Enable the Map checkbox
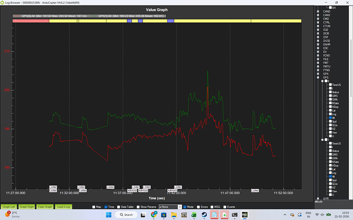 coord(93,207)
